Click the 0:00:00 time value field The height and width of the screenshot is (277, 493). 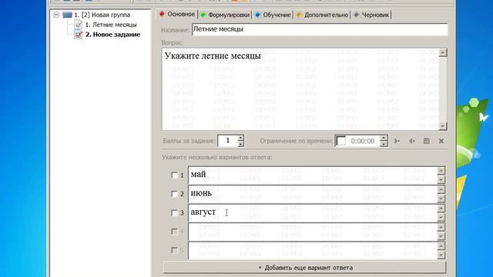click(x=363, y=141)
